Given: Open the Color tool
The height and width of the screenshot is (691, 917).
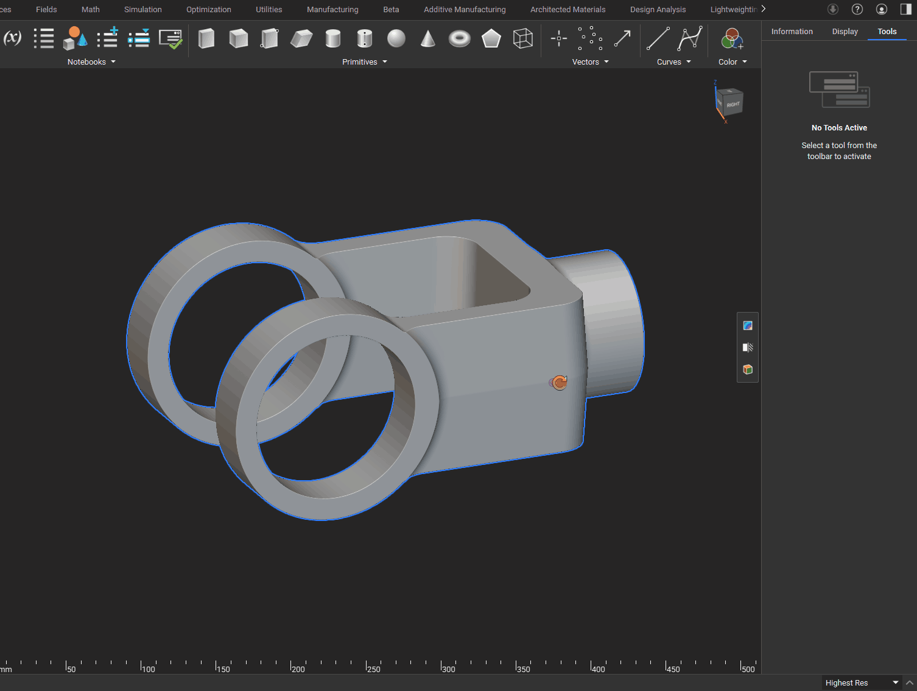Looking at the screenshot, I should point(731,38).
